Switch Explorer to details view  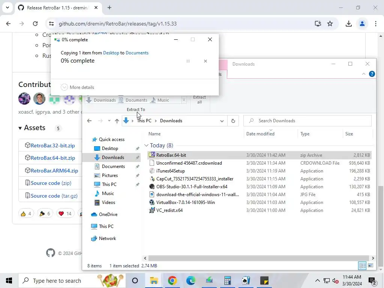tap(362, 266)
